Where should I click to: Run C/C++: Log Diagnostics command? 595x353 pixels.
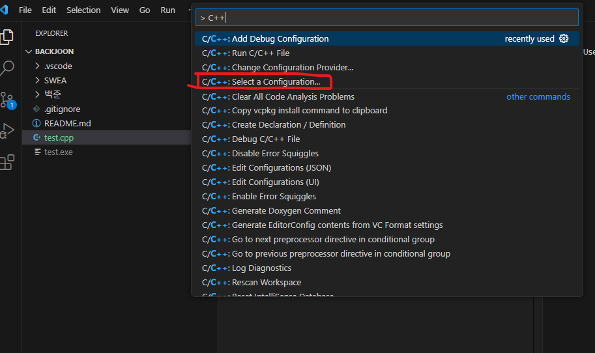pyautogui.click(x=387, y=268)
